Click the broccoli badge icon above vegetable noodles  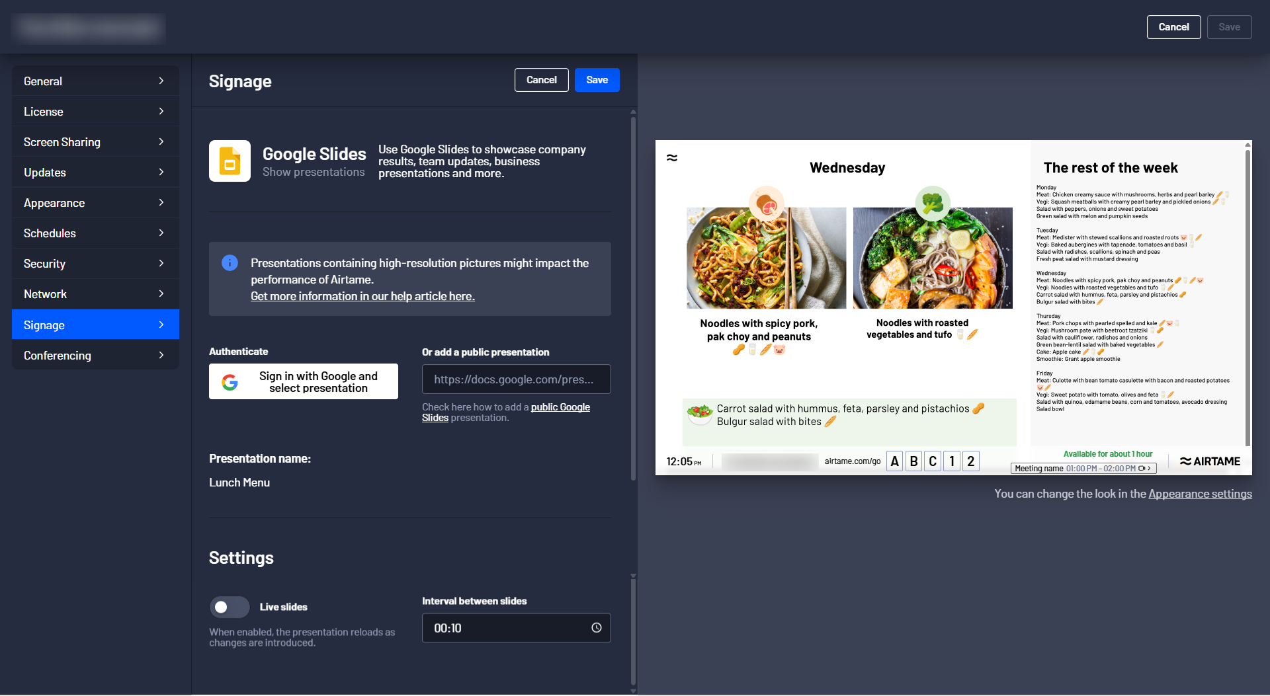point(933,203)
